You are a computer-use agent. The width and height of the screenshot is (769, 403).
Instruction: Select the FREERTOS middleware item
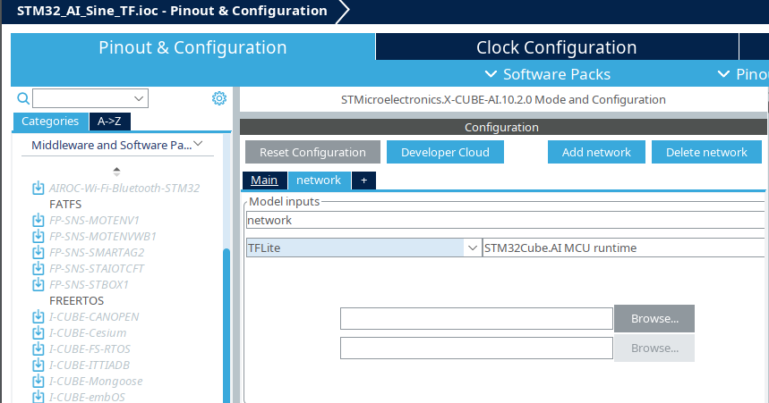77,301
